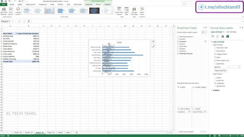
Task: Click the new sheet plus button
Action: (x=77, y=132)
